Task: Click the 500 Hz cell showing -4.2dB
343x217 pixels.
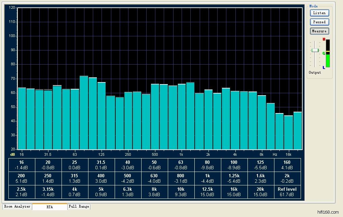Action: coord(128,178)
